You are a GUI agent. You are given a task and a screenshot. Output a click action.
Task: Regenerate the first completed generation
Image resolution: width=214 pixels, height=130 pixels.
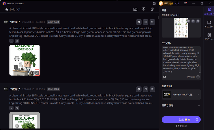pyautogui.click(x=146, y=22)
